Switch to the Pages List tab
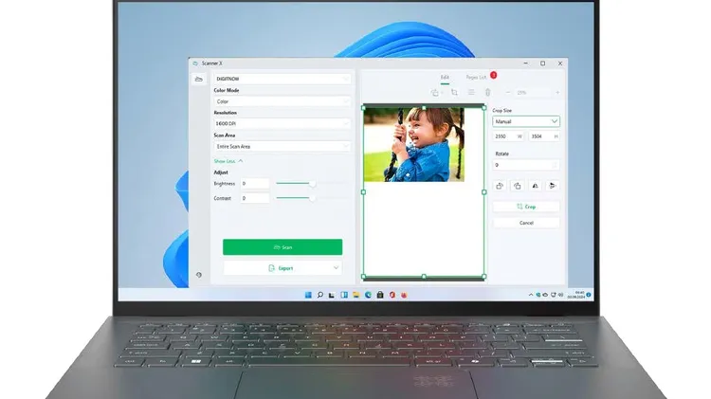The width and height of the screenshot is (711, 399). coord(476,75)
